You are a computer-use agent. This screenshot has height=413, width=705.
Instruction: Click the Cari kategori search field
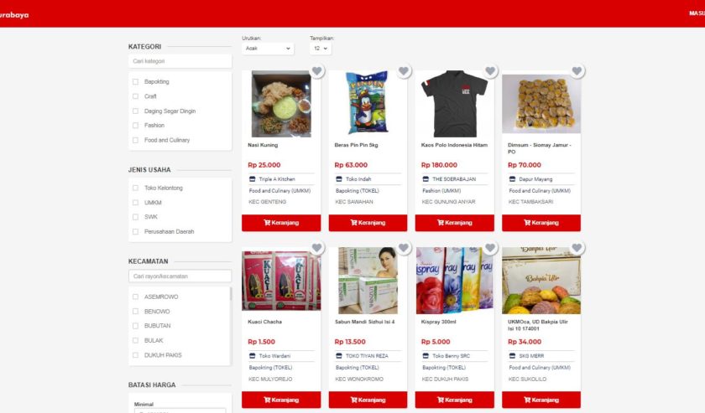click(x=180, y=61)
